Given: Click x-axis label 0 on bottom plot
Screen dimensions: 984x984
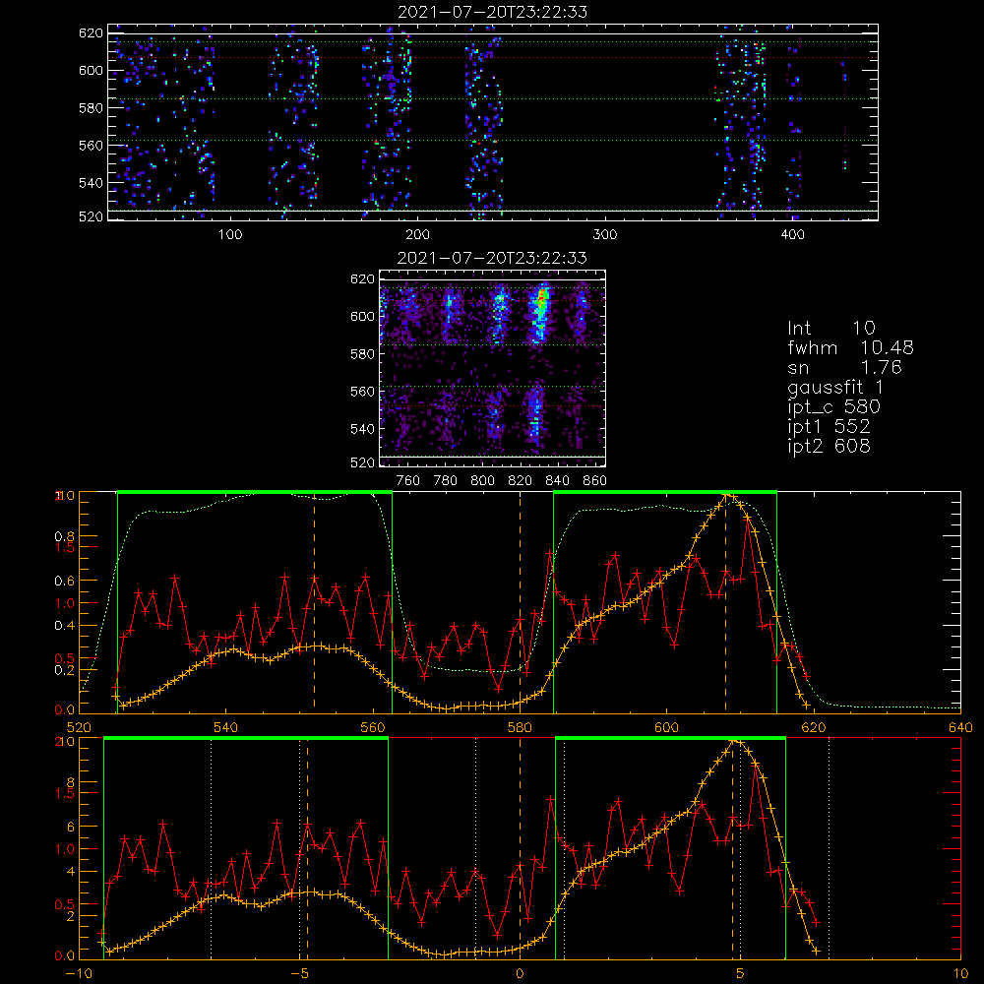Looking at the screenshot, I should click(x=520, y=974).
